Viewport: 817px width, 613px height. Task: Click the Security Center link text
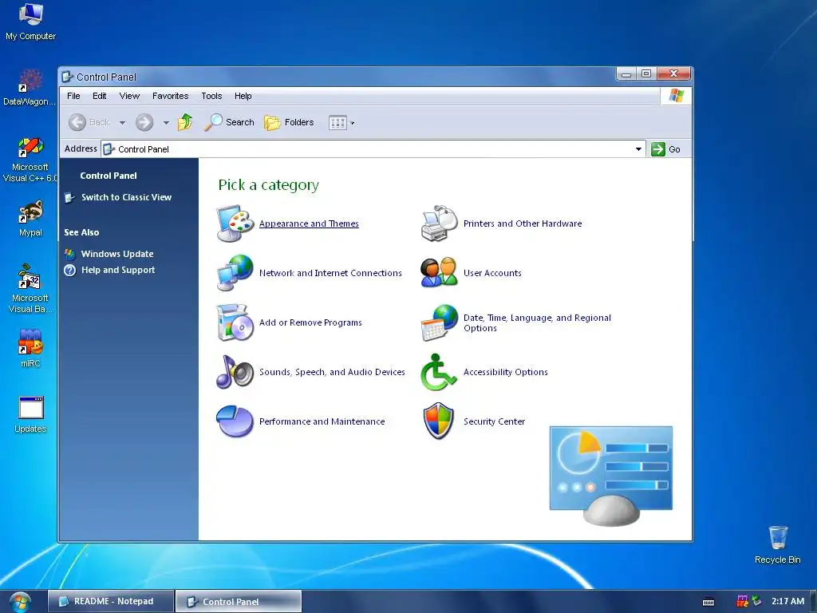494,421
